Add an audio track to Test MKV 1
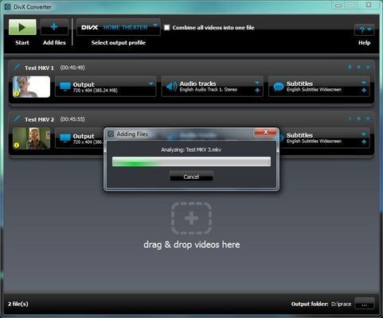383x318 pixels. pyautogui.click(x=257, y=91)
